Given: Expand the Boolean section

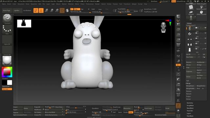Looking at the screenshot, I should coord(189,91).
